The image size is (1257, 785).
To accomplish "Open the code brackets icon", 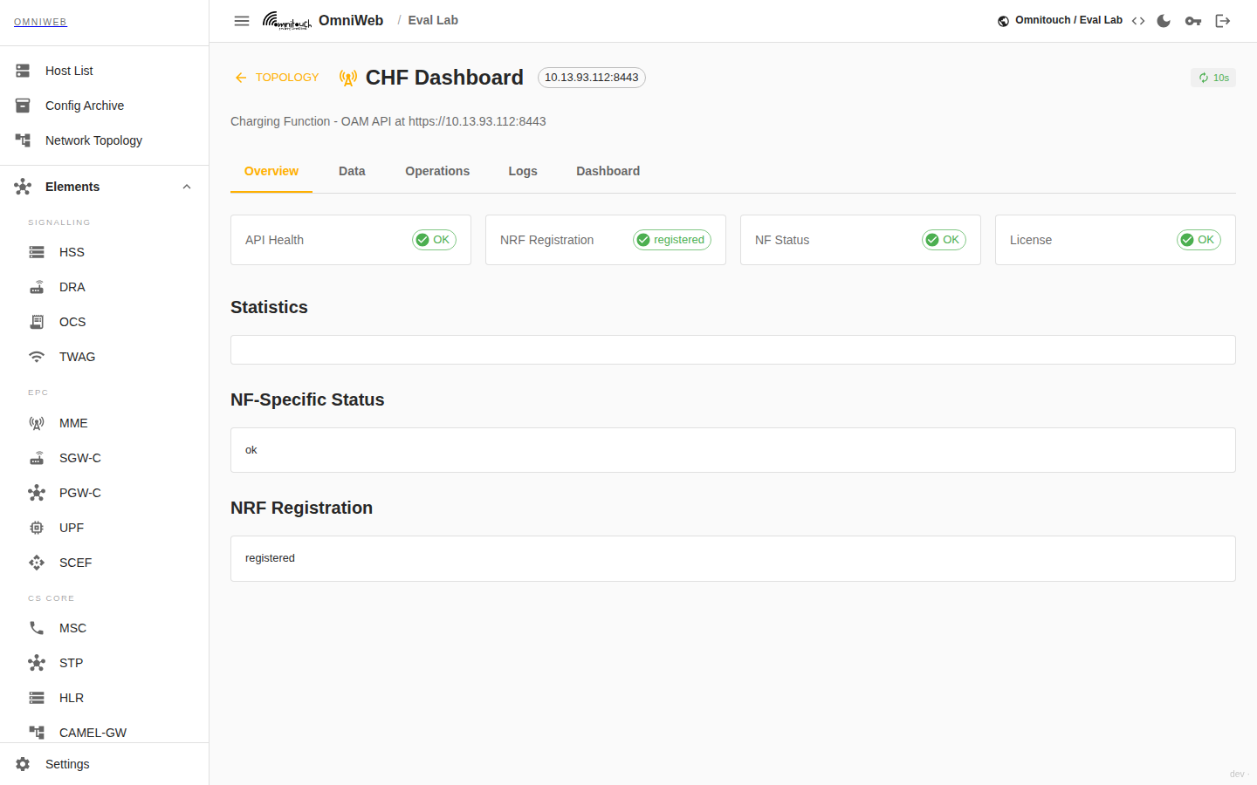I will (1138, 21).
